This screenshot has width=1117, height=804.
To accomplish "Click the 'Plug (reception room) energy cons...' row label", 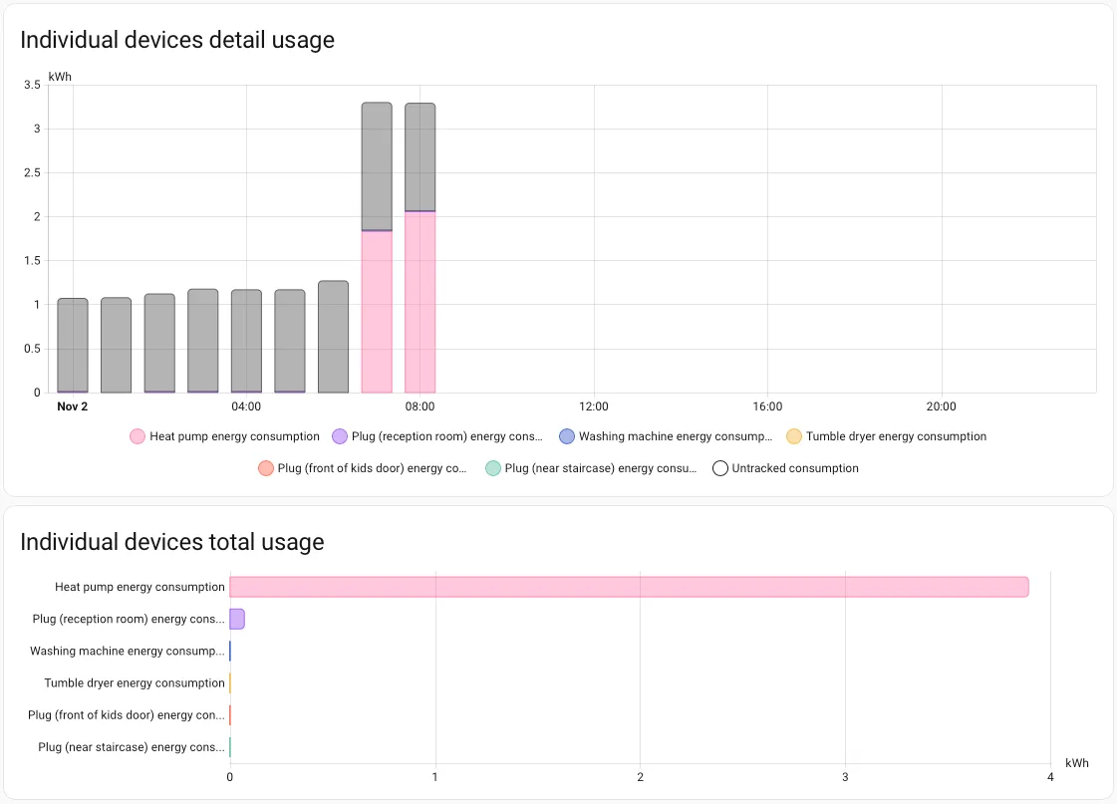I will pos(129,619).
